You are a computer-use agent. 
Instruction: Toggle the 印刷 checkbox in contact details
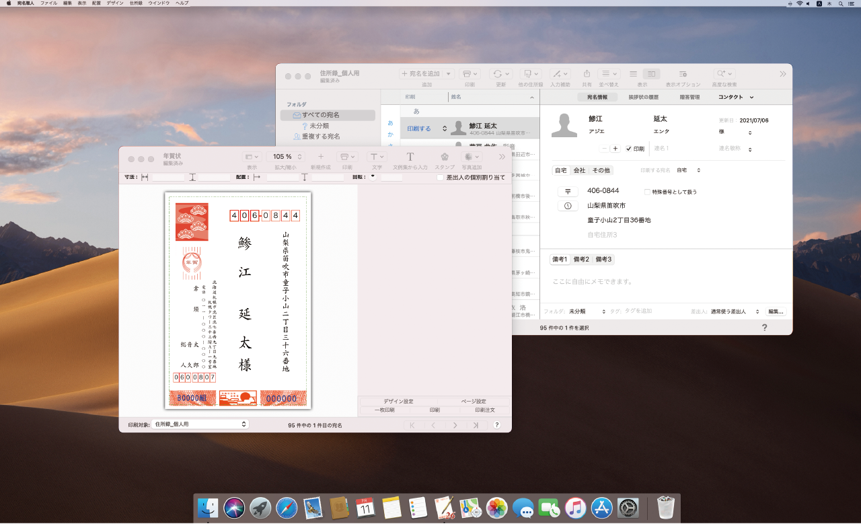coord(628,149)
